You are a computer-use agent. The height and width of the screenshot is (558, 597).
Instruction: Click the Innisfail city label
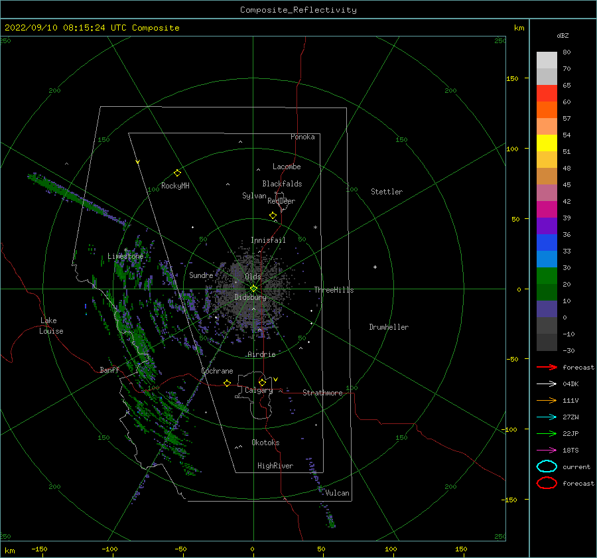pos(268,240)
